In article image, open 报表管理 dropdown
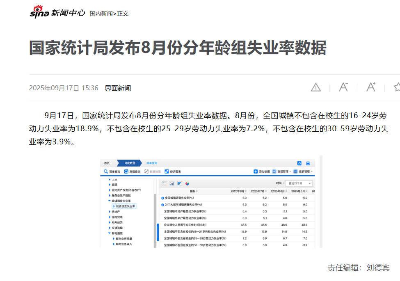Image resolution: width=400 pixels, height=281 pixels. (303, 171)
